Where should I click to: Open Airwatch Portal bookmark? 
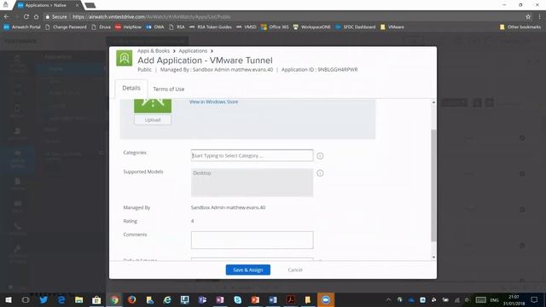22,26
